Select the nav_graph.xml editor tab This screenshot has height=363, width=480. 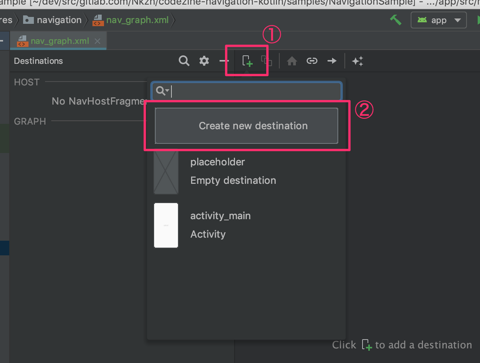[x=58, y=41]
